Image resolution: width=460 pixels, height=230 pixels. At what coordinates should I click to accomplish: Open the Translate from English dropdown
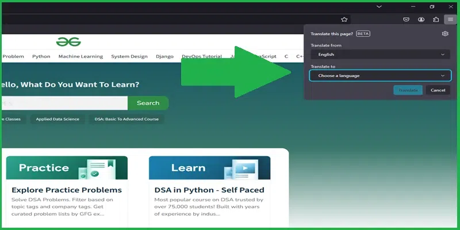coord(380,55)
